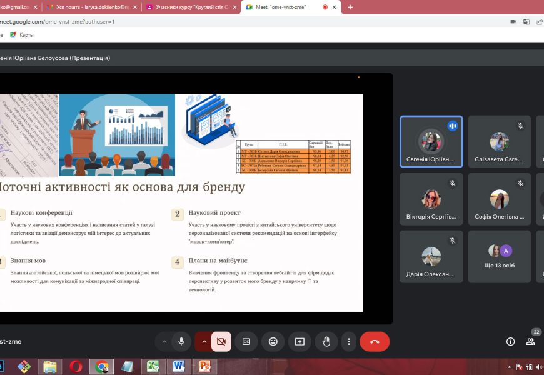
Task: Open PowerPoint from the taskbar
Action: (x=204, y=366)
